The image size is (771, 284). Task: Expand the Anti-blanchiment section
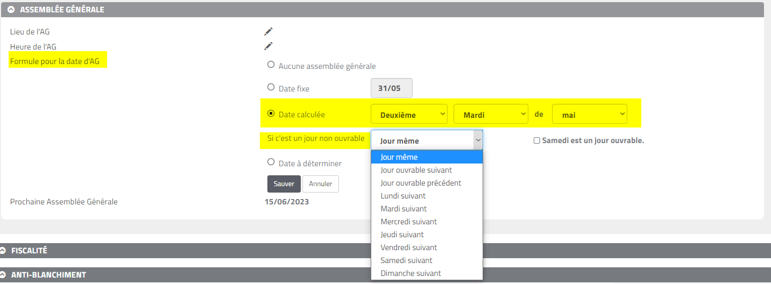tap(4, 275)
